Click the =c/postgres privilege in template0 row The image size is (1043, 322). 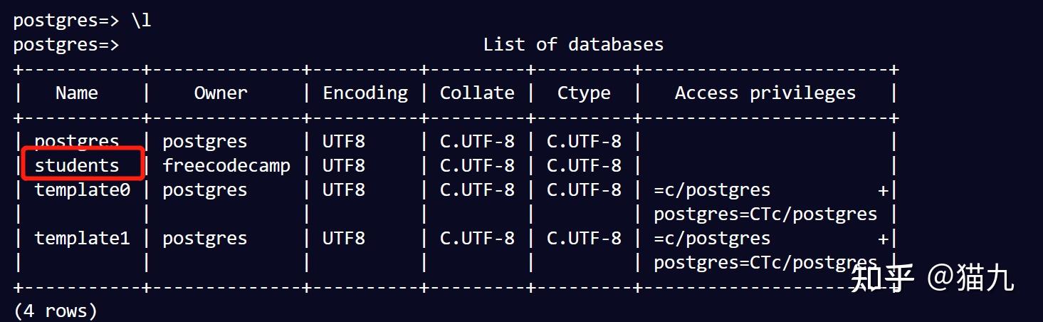point(712,190)
